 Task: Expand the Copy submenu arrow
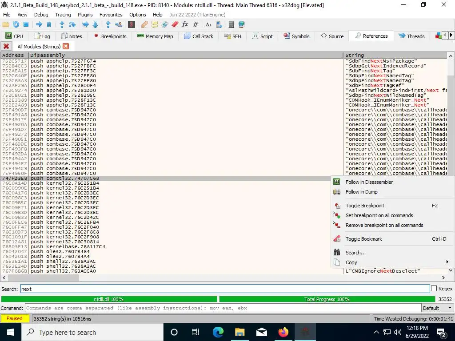(x=447, y=262)
